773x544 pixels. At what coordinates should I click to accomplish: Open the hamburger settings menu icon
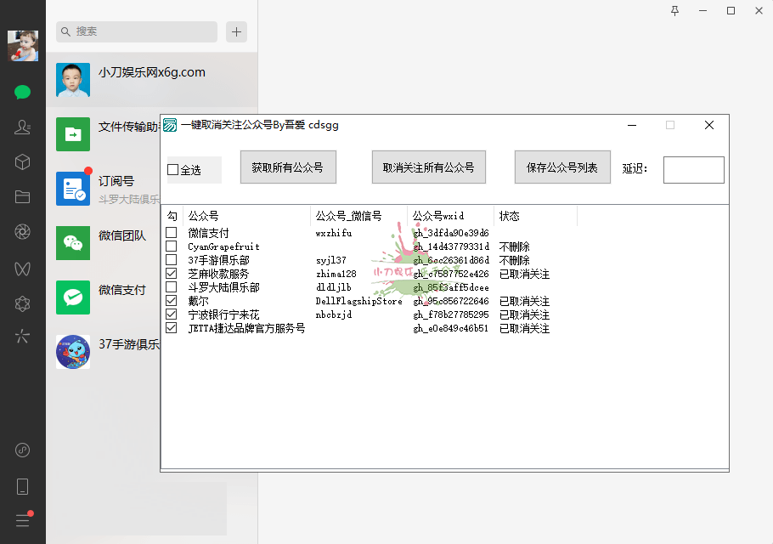point(23,520)
